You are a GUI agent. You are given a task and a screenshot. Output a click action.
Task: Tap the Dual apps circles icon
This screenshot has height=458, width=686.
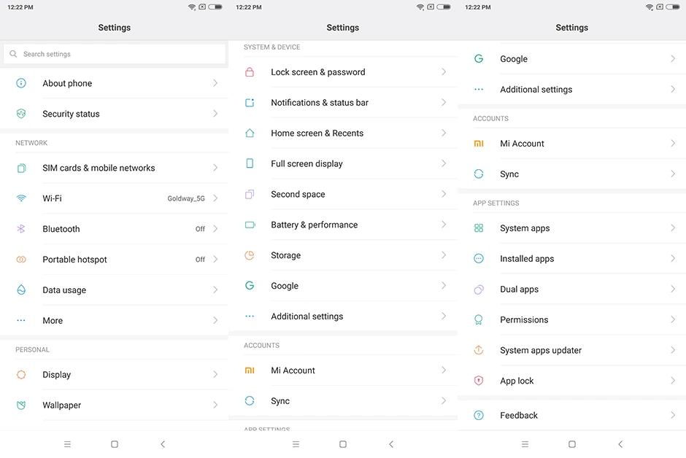(x=479, y=290)
